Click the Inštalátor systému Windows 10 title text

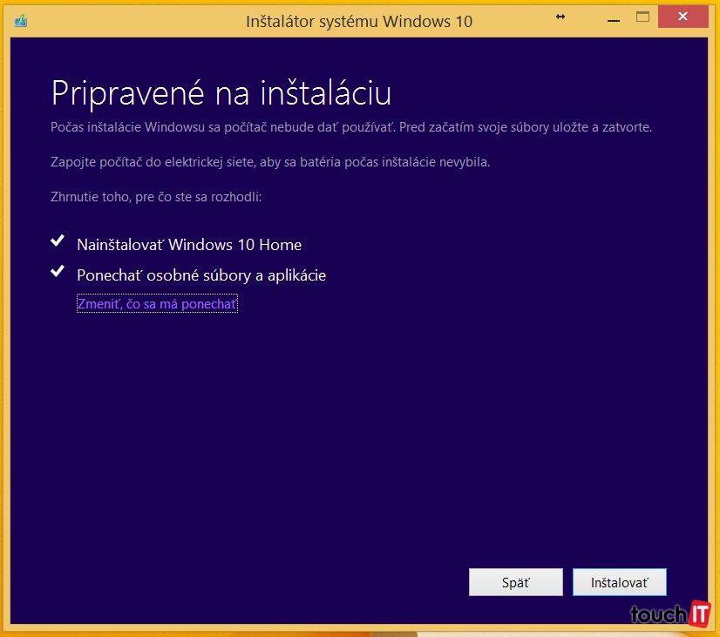[359, 21]
